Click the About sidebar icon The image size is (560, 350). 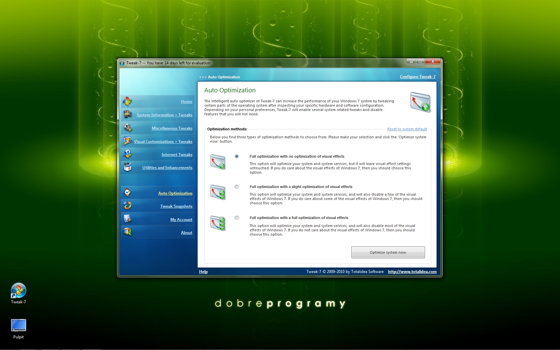click(x=127, y=232)
